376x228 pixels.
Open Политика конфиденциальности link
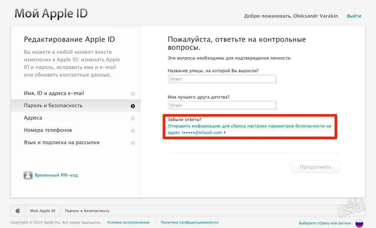(189, 222)
